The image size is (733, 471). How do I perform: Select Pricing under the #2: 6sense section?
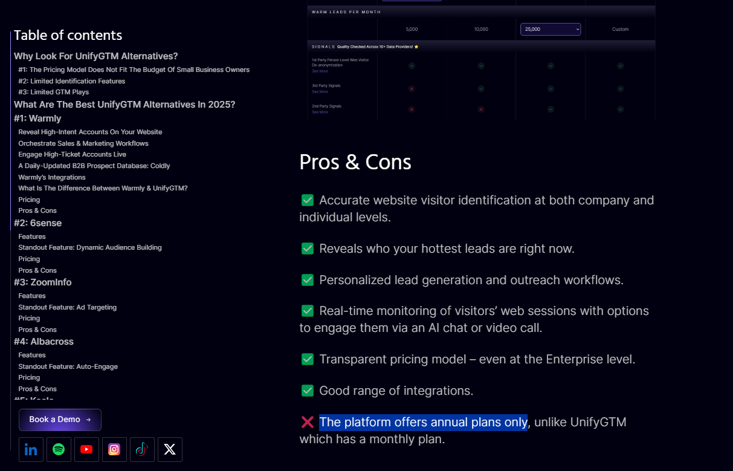tap(29, 259)
